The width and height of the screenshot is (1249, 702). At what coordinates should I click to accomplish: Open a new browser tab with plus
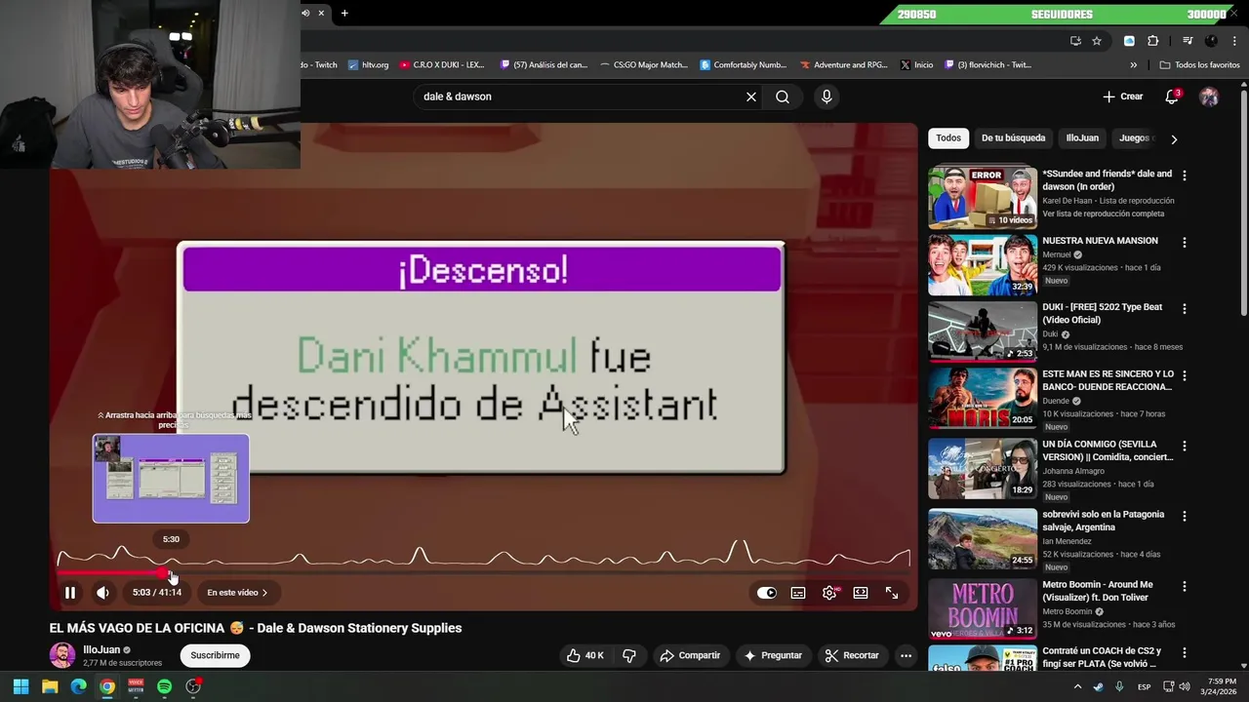pyautogui.click(x=344, y=13)
